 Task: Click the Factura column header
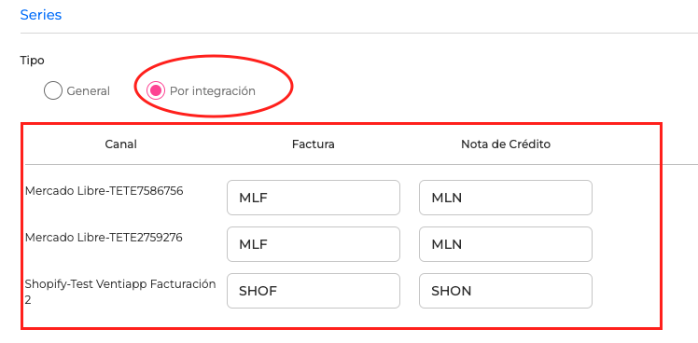click(x=314, y=144)
